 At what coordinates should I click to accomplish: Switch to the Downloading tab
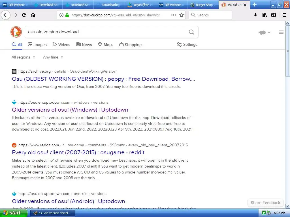pyautogui.click(x=109, y=5)
